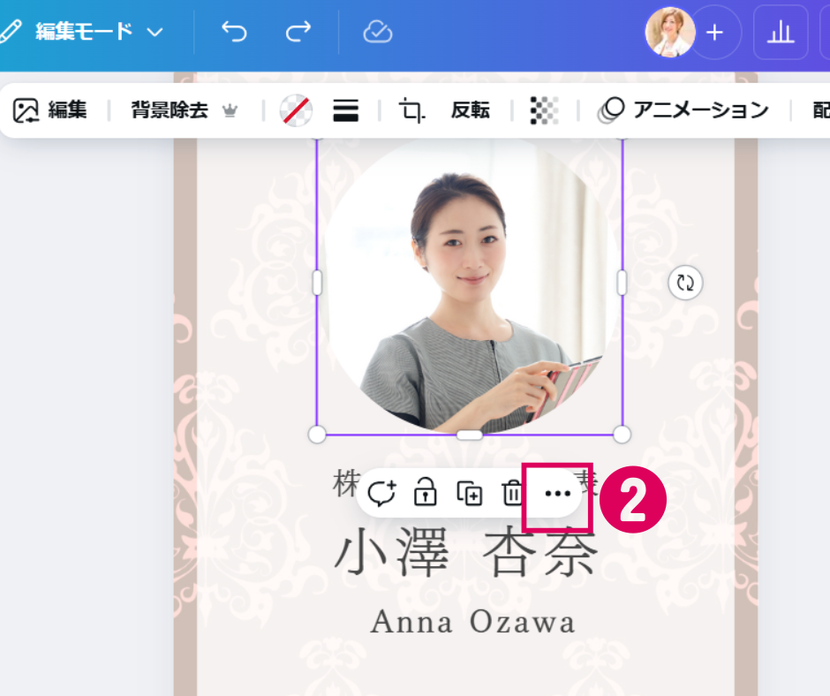
Task: Toggle the lock on selected image
Action: click(426, 493)
